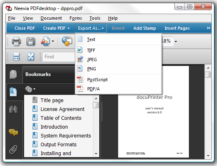Click the globe with star icon
This screenshot has width=217, height=166.
(67, 41)
